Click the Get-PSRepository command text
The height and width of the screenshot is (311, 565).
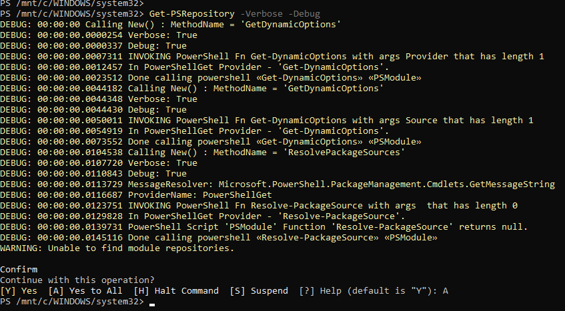pyautogui.click(x=191, y=14)
